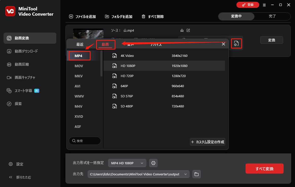Open the output folder browse icon
This screenshot has width=295, height=187.
pyautogui.click(x=197, y=174)
